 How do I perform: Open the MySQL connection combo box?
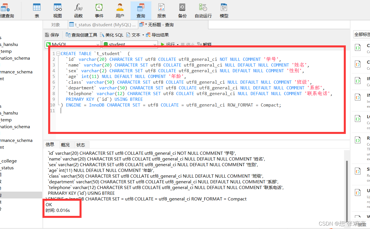73,45
